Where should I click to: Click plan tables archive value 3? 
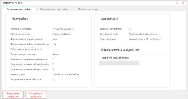click(53, 69)
